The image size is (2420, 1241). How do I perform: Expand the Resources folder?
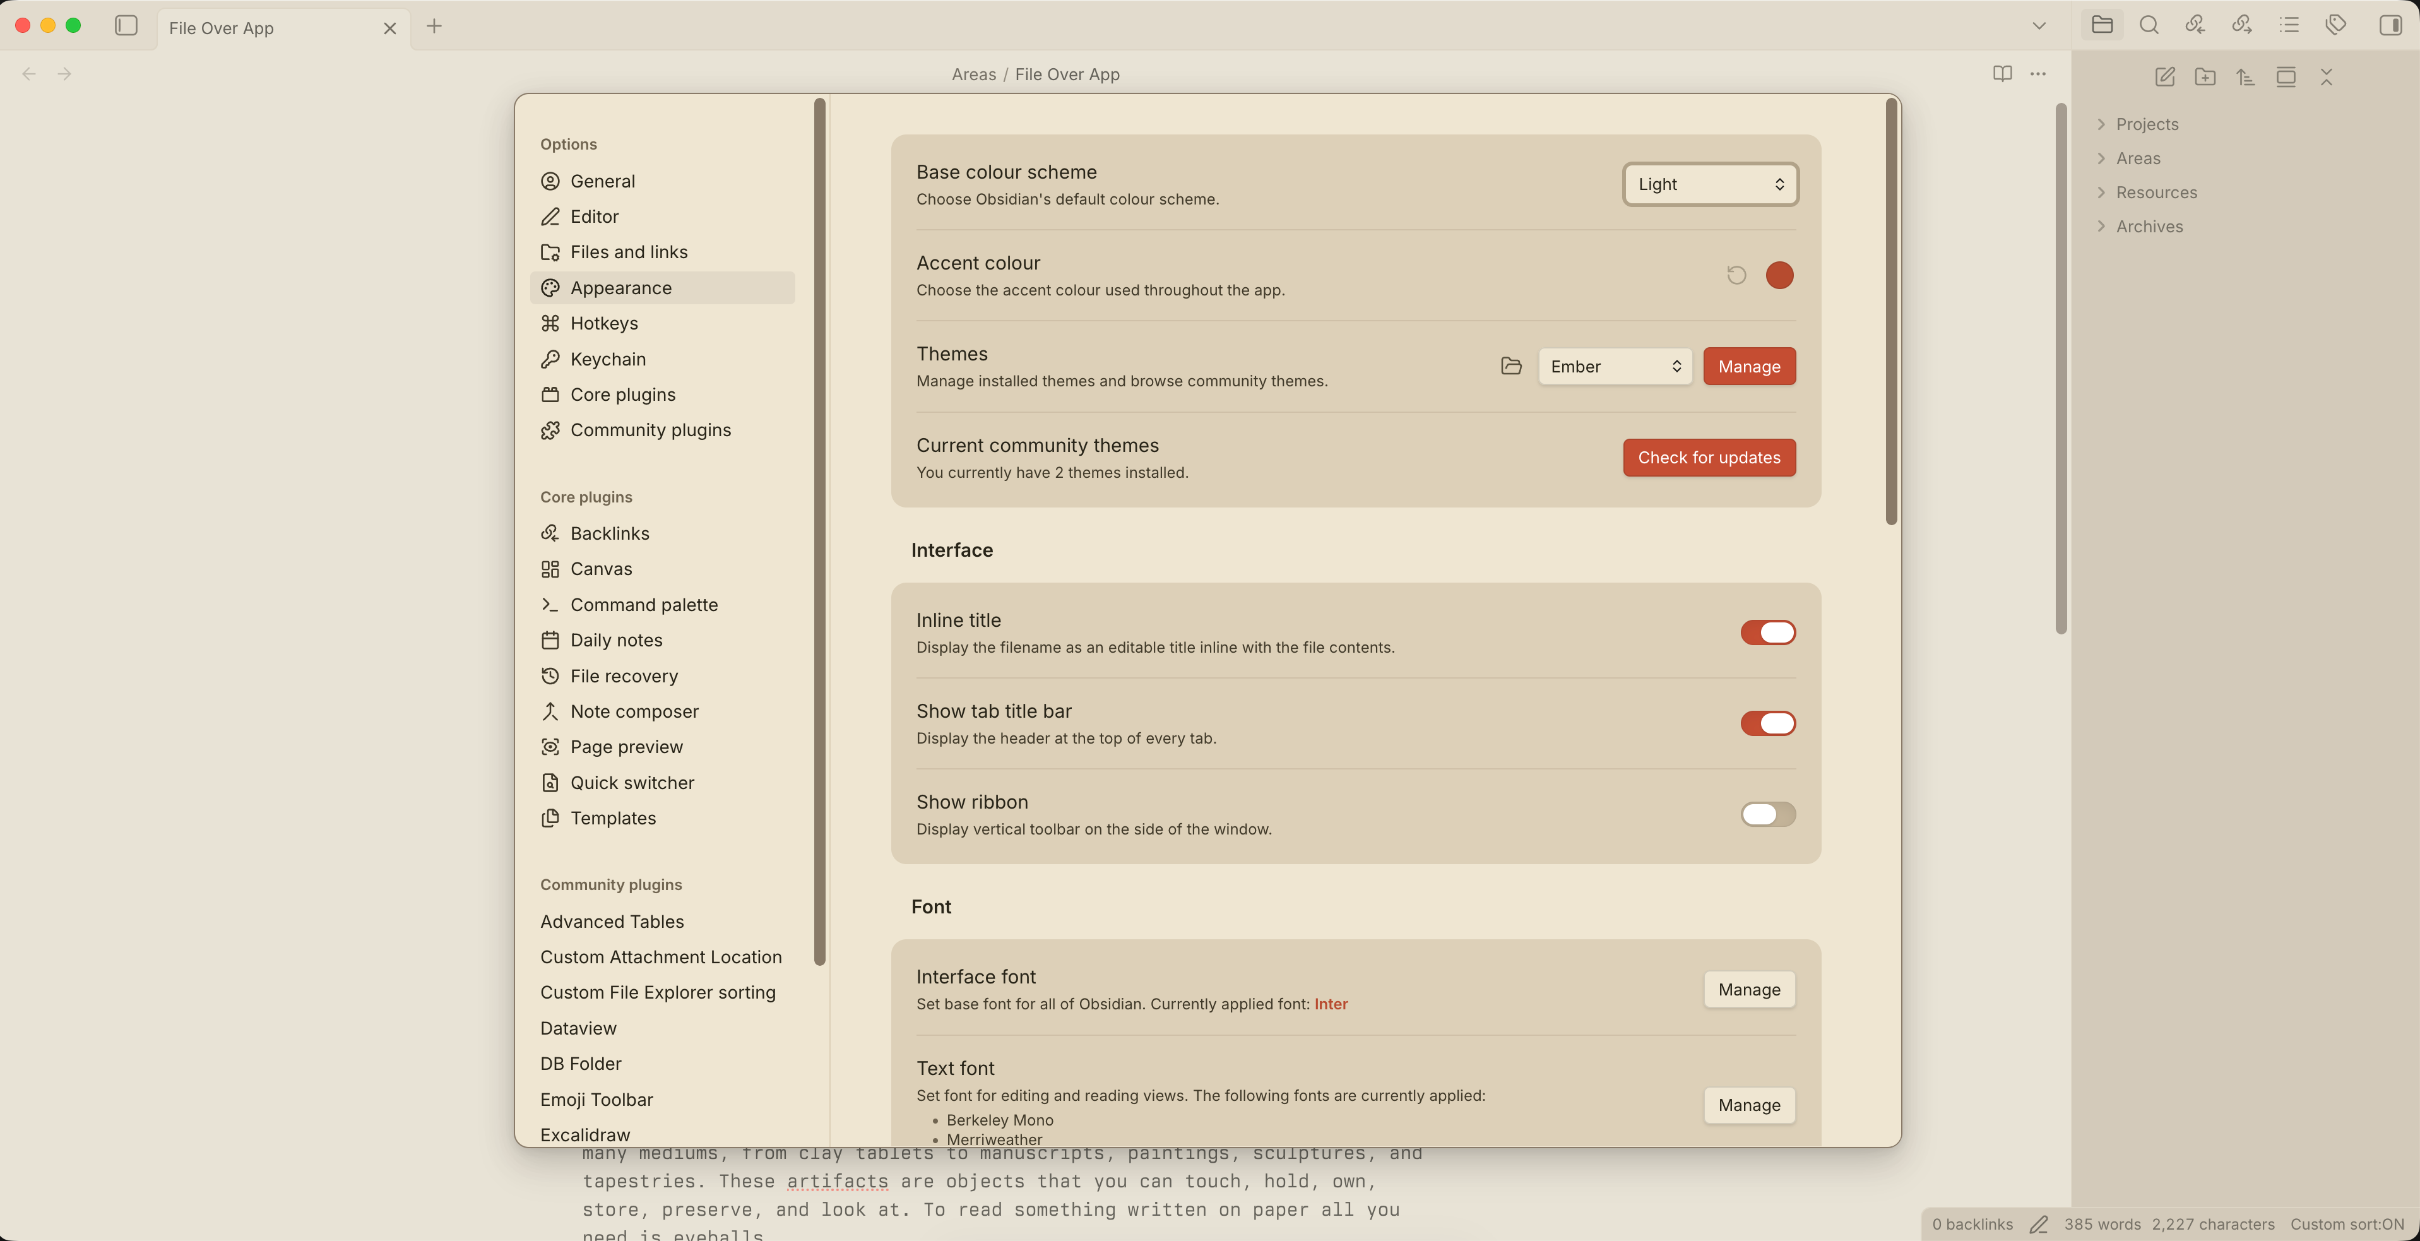(2147, 192)
